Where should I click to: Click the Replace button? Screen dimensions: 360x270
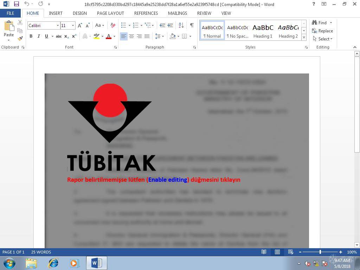[x=322, y=31]
